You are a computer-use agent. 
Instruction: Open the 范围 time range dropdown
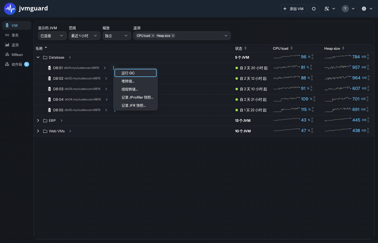coord(85,36)
